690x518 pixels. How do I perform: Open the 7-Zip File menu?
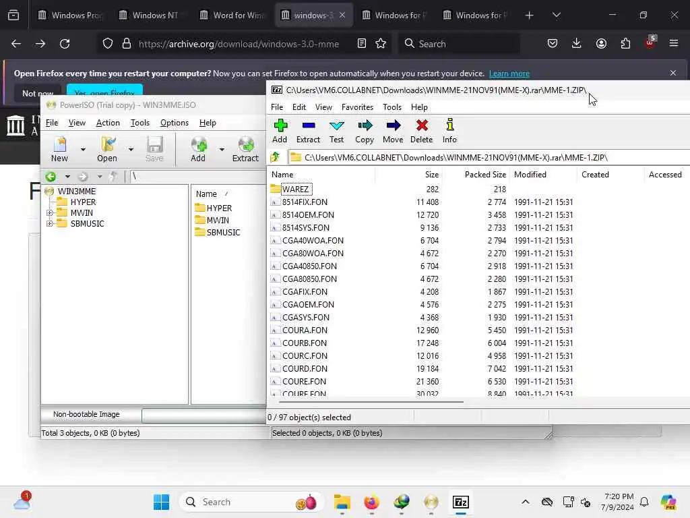coord(277,107)
